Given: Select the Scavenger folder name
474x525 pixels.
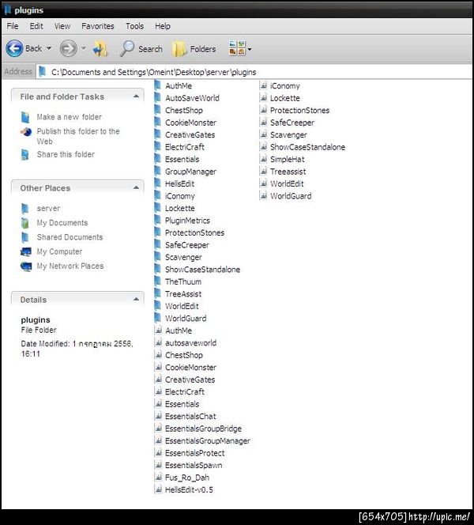Looking at the screenshot, I should pos(183,258).
